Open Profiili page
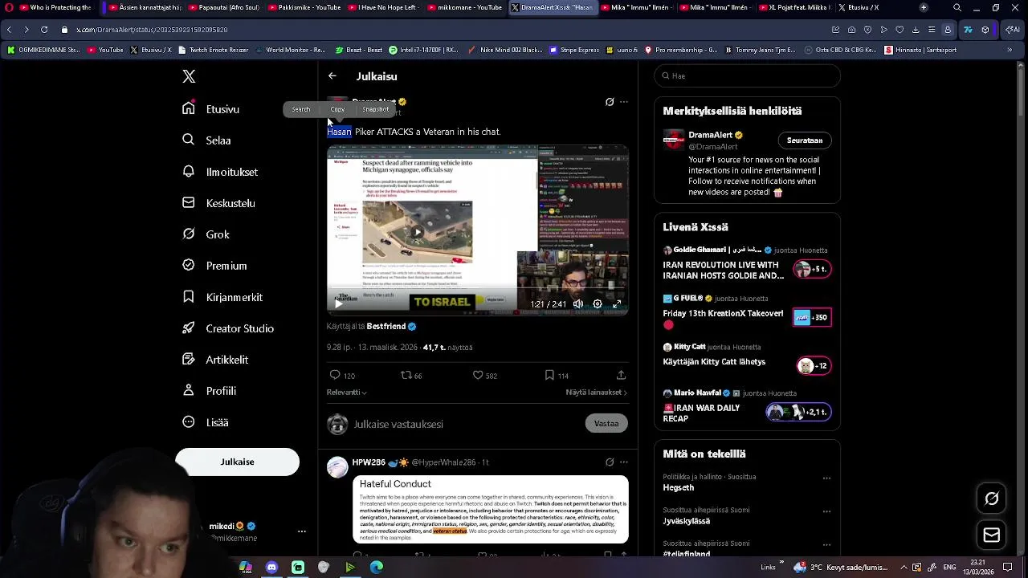Image resolution: width=1028 pixels, height=578 pixels. click(x=209, y=391)
